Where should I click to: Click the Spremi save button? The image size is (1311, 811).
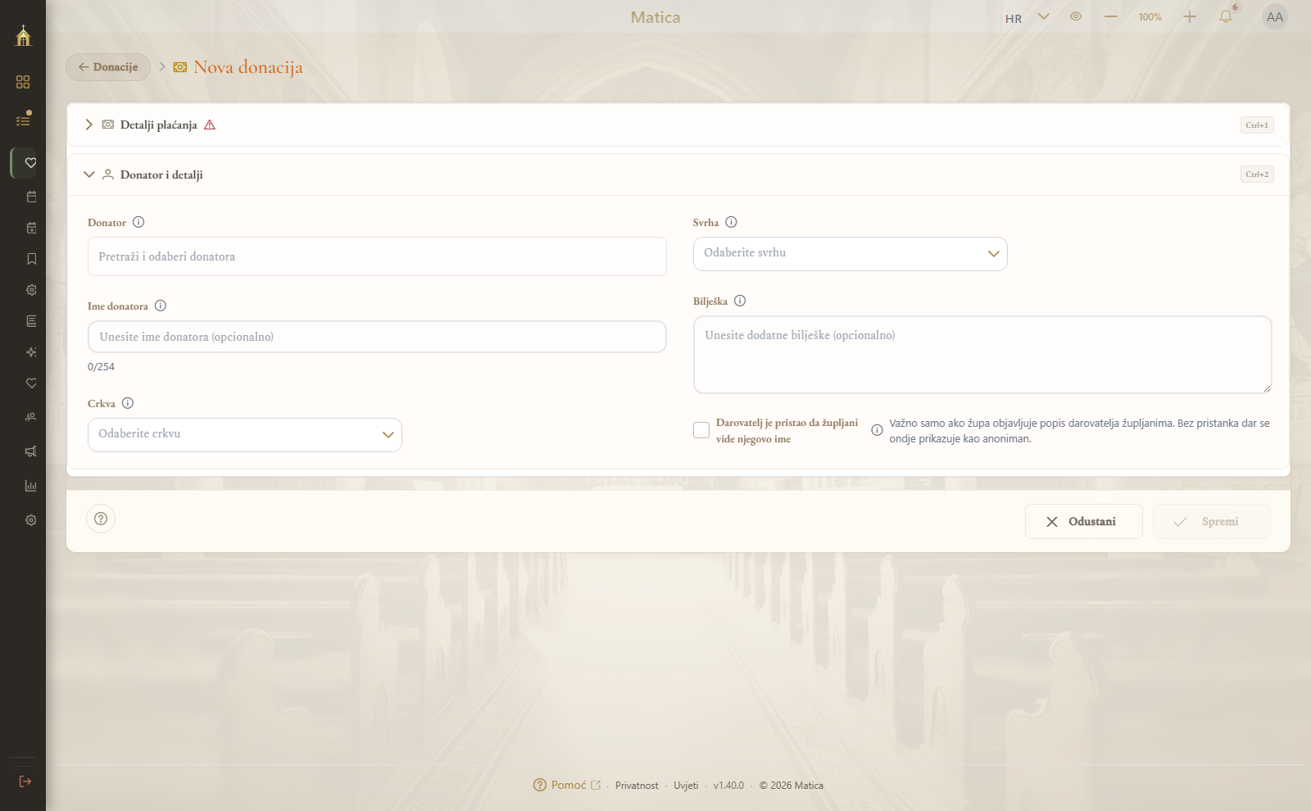click(1211, 522)
